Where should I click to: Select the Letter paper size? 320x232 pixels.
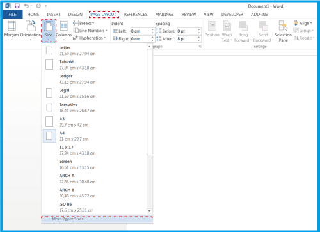point(95,50)
